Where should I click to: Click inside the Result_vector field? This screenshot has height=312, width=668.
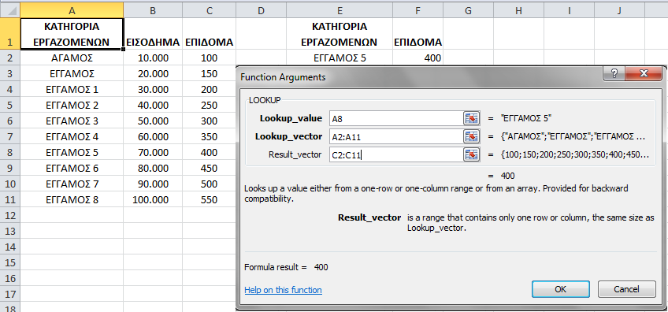pyautogui.click(x=396, y=154)
